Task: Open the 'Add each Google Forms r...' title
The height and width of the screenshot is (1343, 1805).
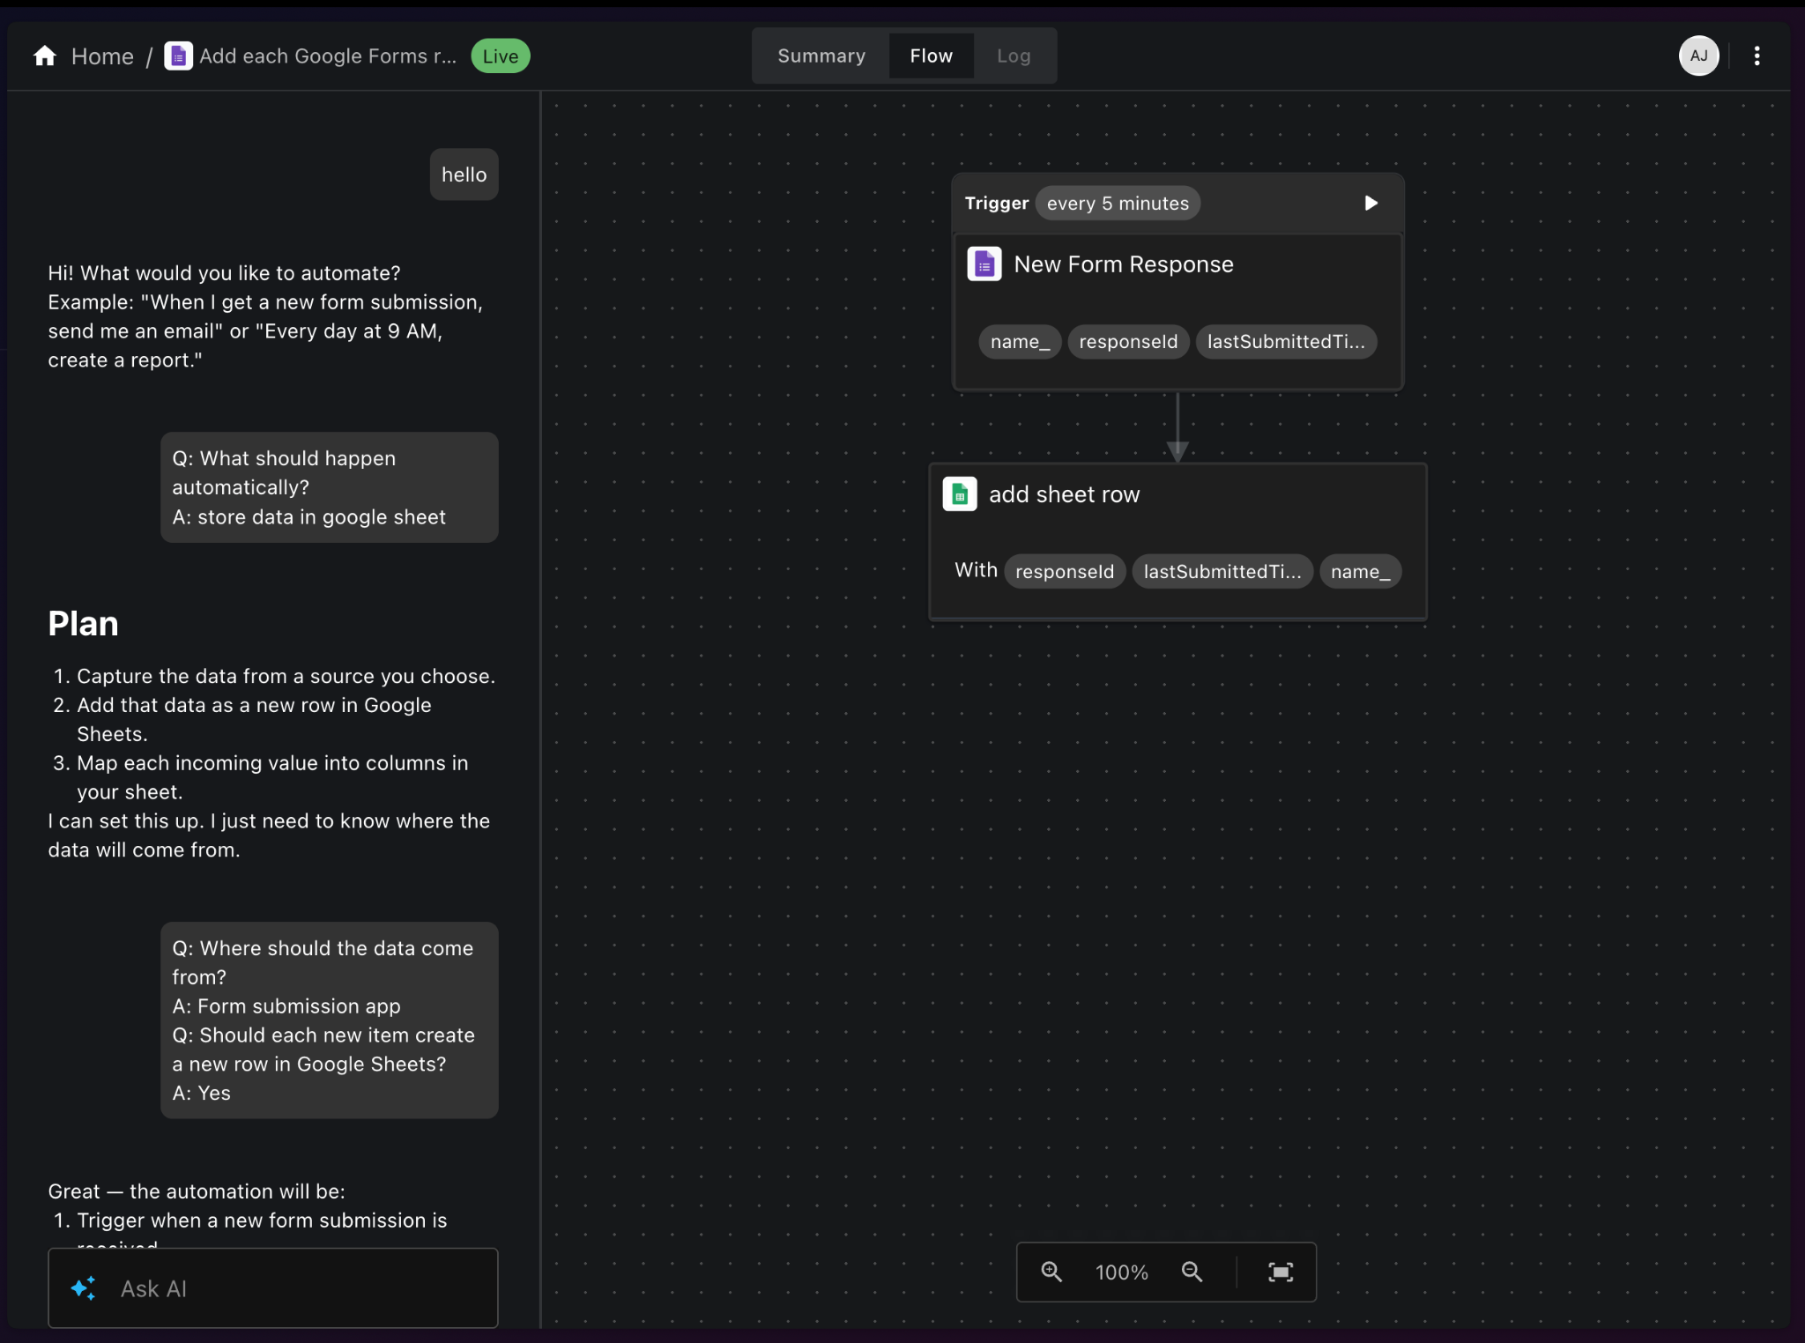Action: pos(328,56)
